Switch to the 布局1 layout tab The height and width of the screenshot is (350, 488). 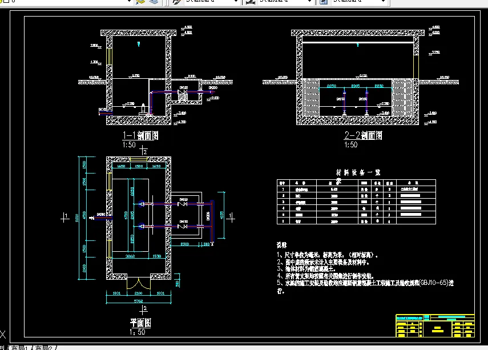tap(19, 348)
